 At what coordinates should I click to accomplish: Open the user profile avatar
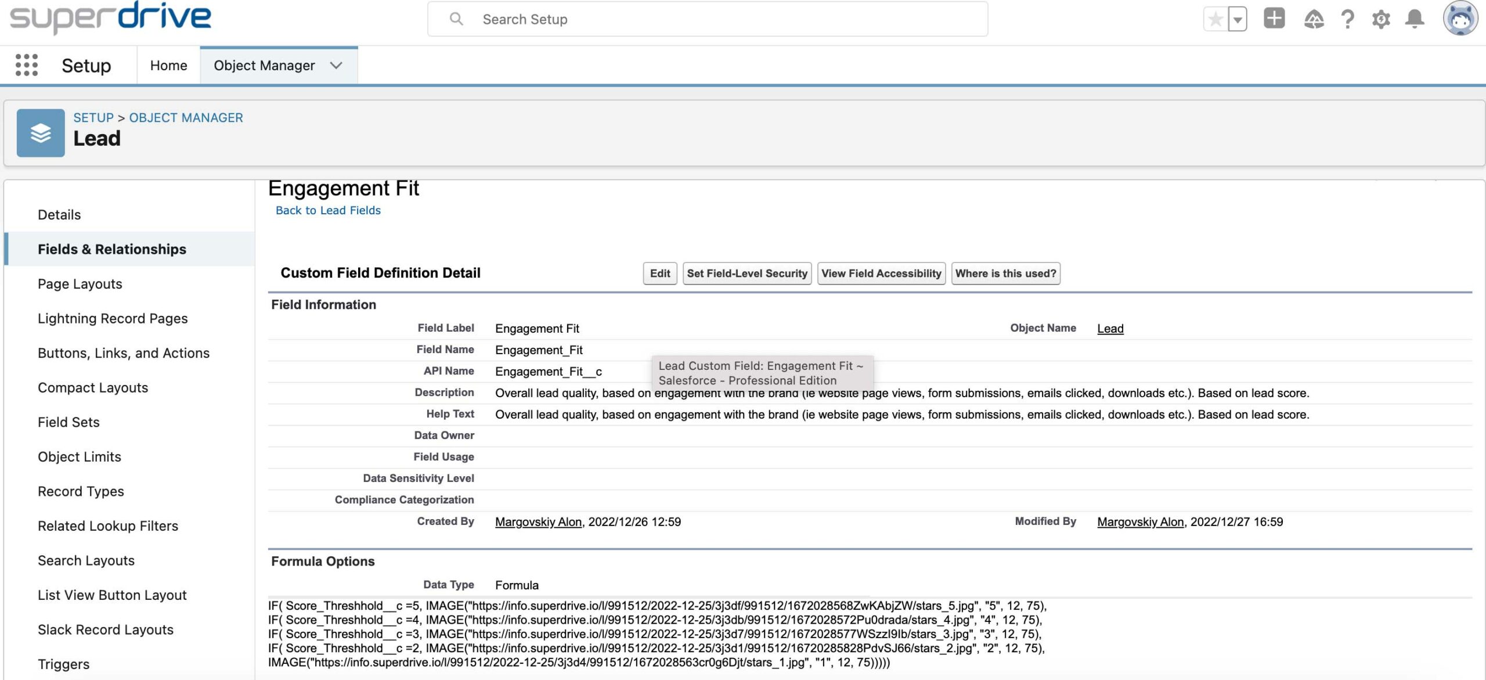(x=1460, y=19)
